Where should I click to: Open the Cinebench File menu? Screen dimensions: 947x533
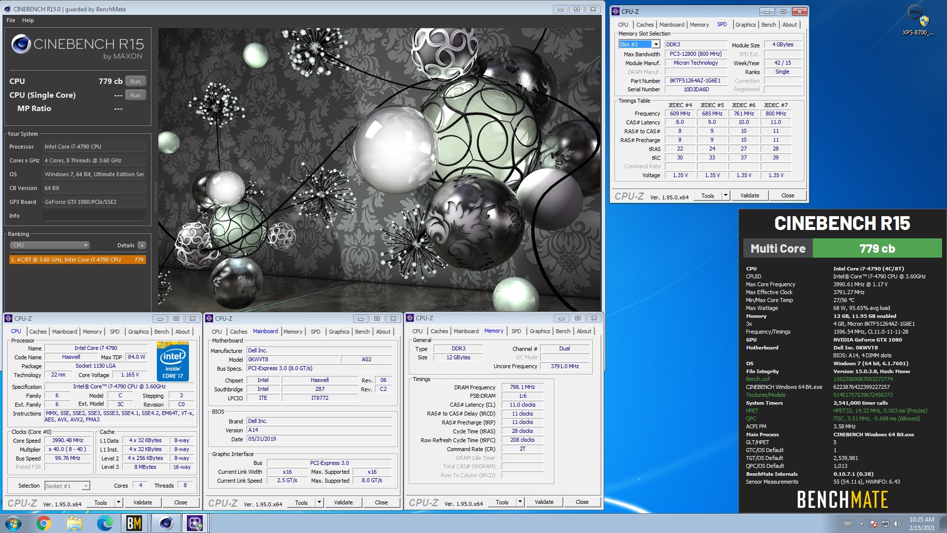tap(11, 20)
